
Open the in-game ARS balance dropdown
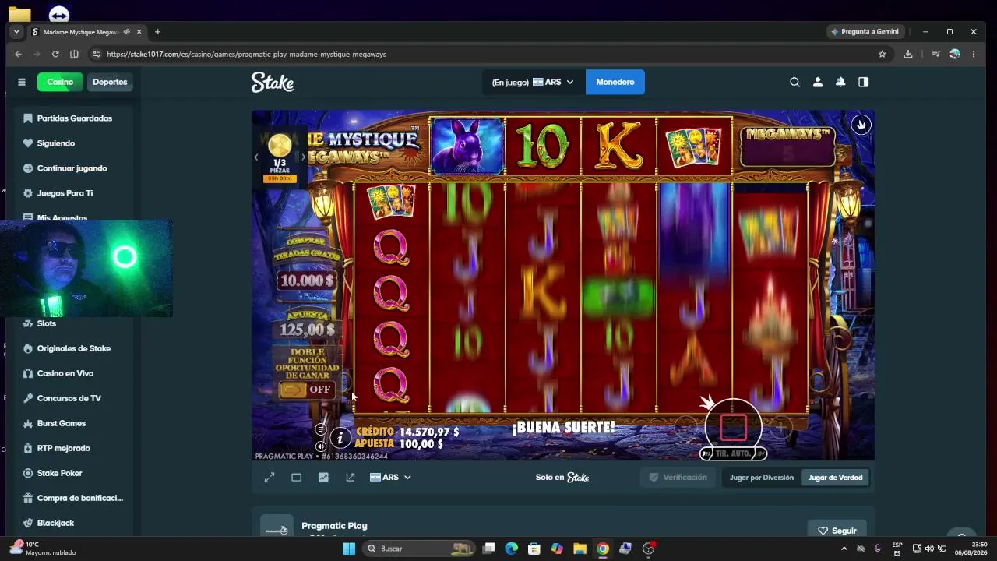[x=533, y=82]
